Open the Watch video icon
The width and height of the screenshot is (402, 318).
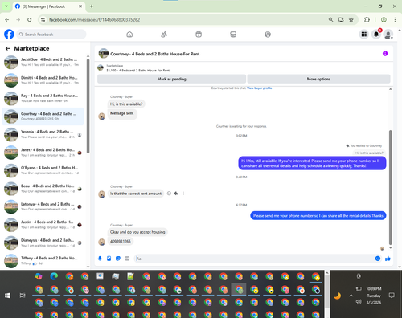(199, 35)
